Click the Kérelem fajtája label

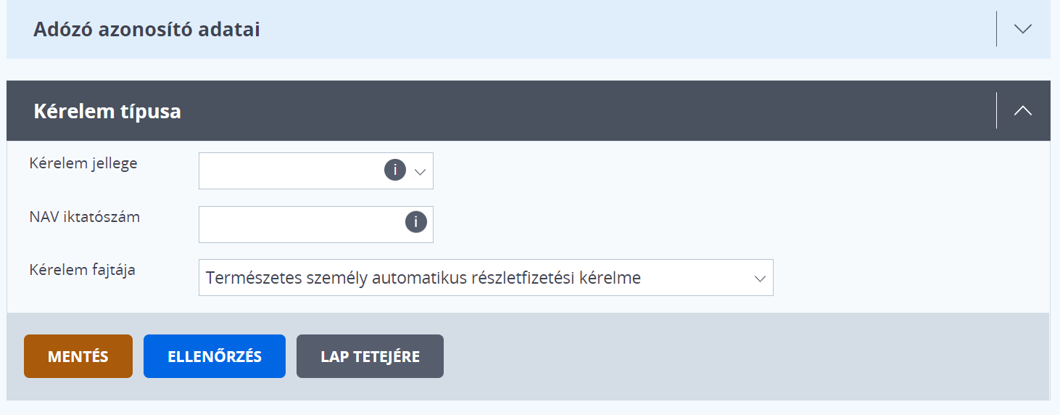coord(83,270)
